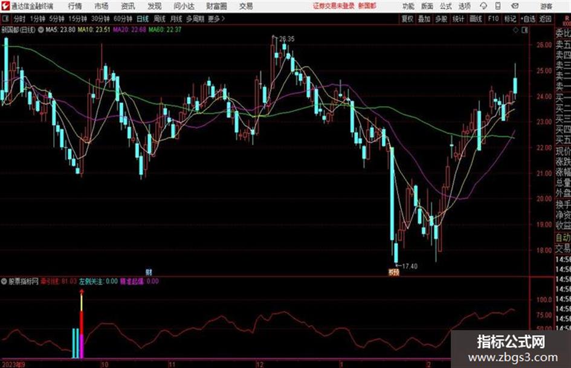Click the 12 month marker on time axis

coord(260,364)
